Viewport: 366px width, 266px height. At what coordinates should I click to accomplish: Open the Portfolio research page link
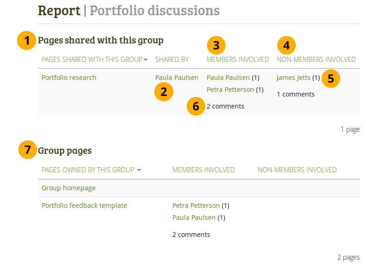(x=69, y=78)
